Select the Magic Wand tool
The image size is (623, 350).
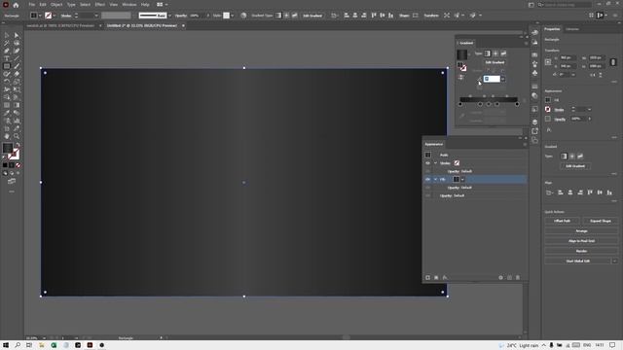point(7,43)
